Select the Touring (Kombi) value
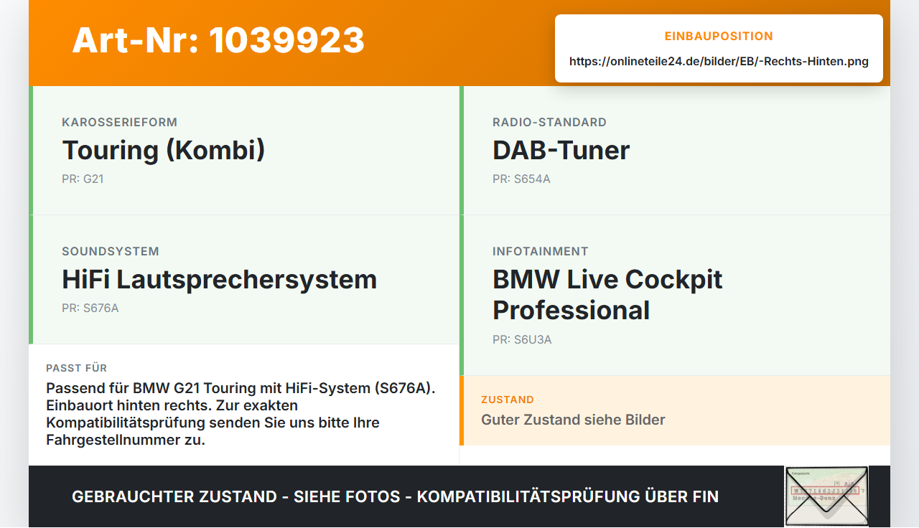Viewport: 919px width, 528px height. (164, 150)
